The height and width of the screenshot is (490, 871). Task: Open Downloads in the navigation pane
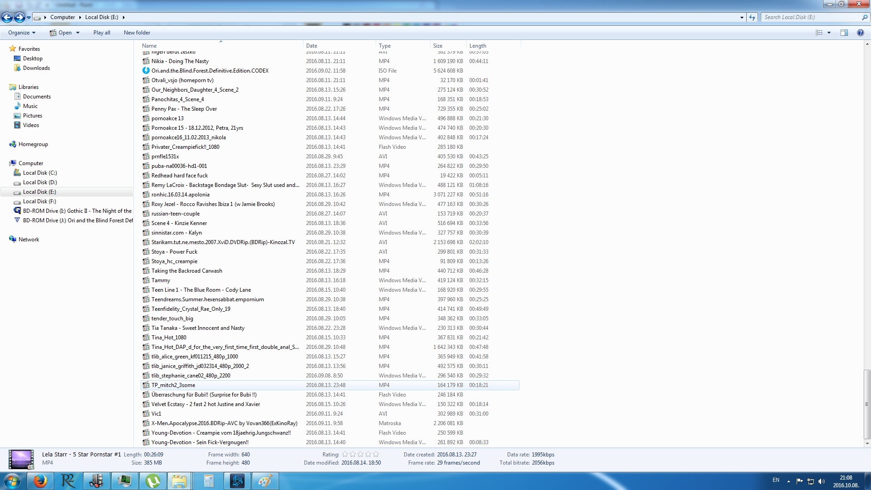tap(36, 68)
